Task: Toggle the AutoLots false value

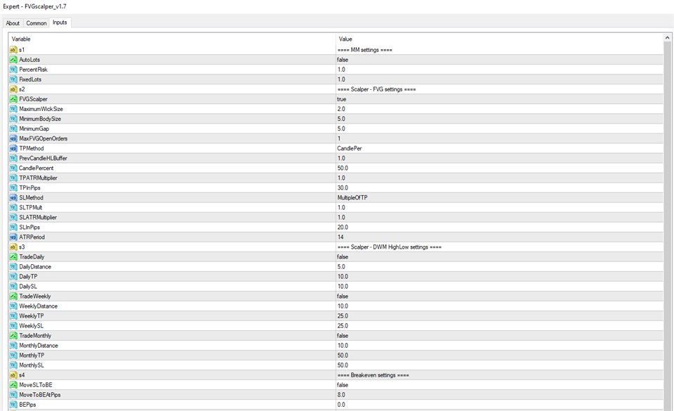Action: point(343,60)
